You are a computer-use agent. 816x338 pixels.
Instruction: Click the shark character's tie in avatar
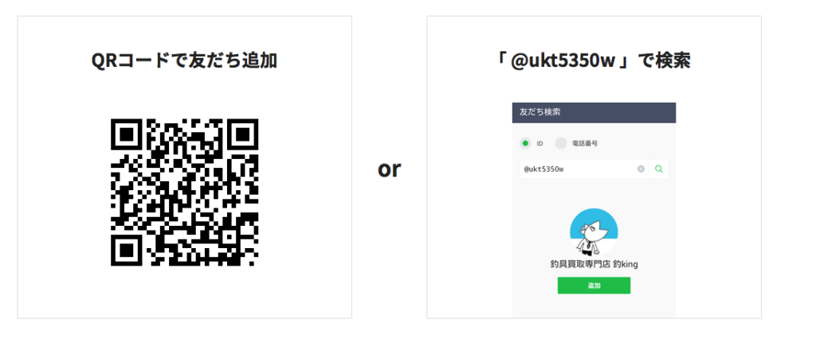pos(588,246)
